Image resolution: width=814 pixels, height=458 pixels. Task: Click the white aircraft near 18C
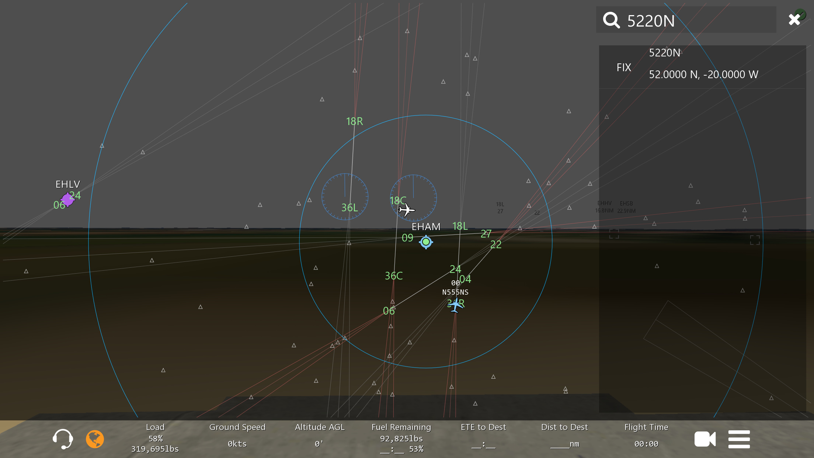click(407, 210)
